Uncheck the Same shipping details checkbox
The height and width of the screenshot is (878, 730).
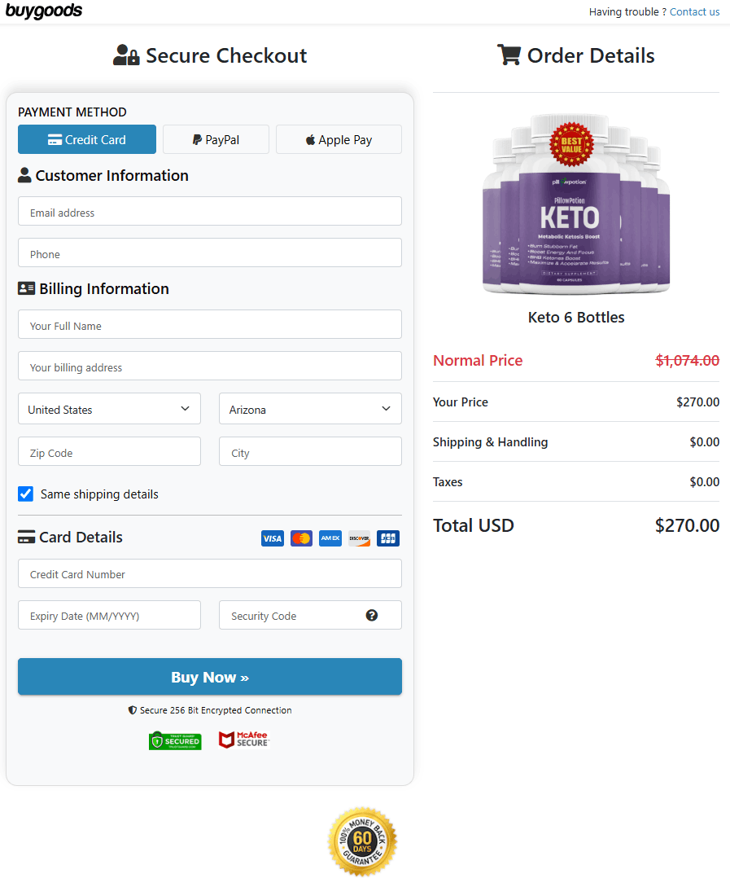[25, 494]
